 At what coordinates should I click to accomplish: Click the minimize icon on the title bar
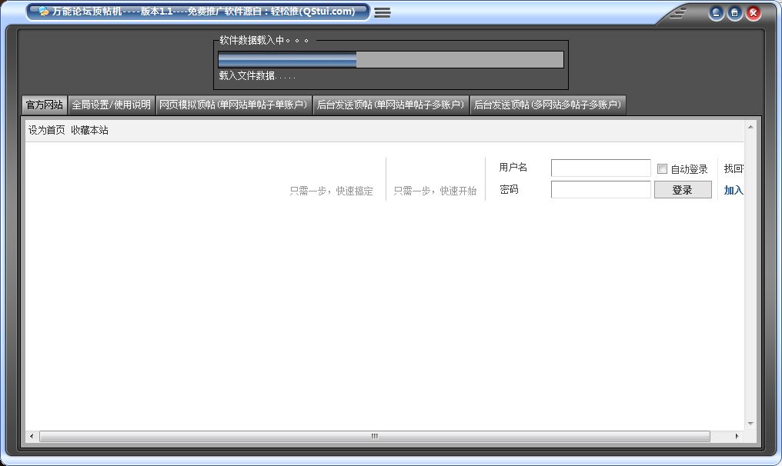(716, 12)
